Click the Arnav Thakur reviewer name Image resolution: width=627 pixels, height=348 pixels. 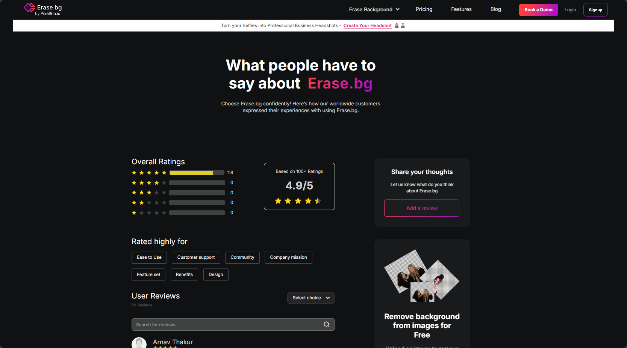click(173, 342)
